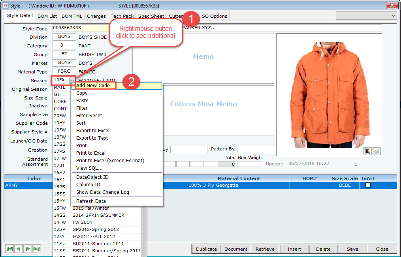Viewport: 401px width, 257px height.
Task: Click the paint palette icon under photo
Action: click(x=377, y=151)
